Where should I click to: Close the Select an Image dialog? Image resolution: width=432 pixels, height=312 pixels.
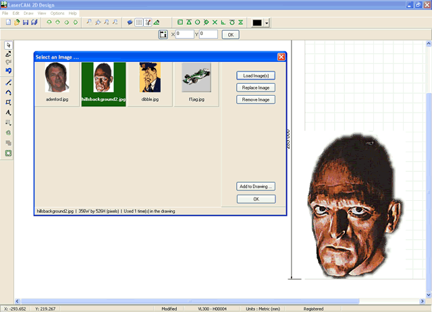(x=281, y=57)
